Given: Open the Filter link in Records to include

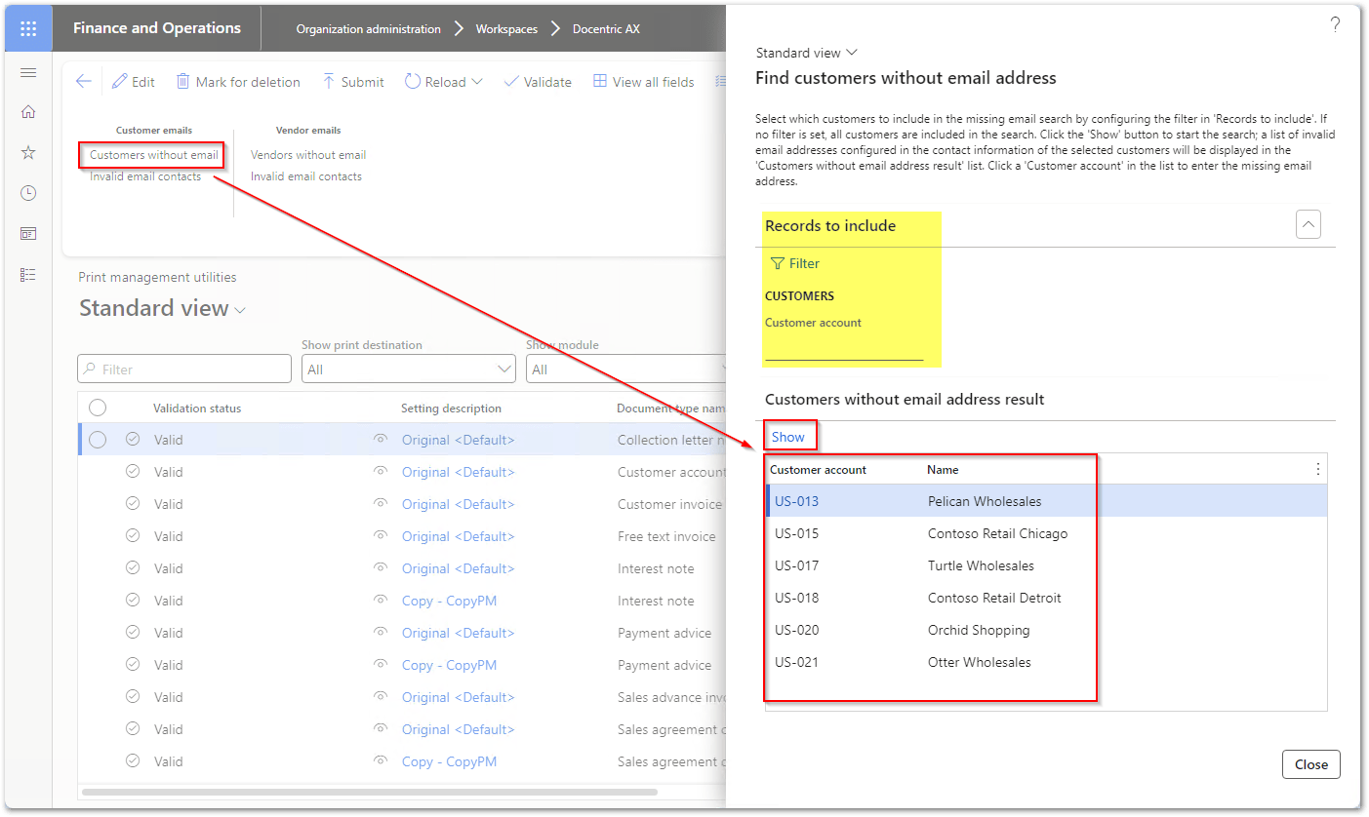Looking at the screenshot, I should (x=795, y=263).
